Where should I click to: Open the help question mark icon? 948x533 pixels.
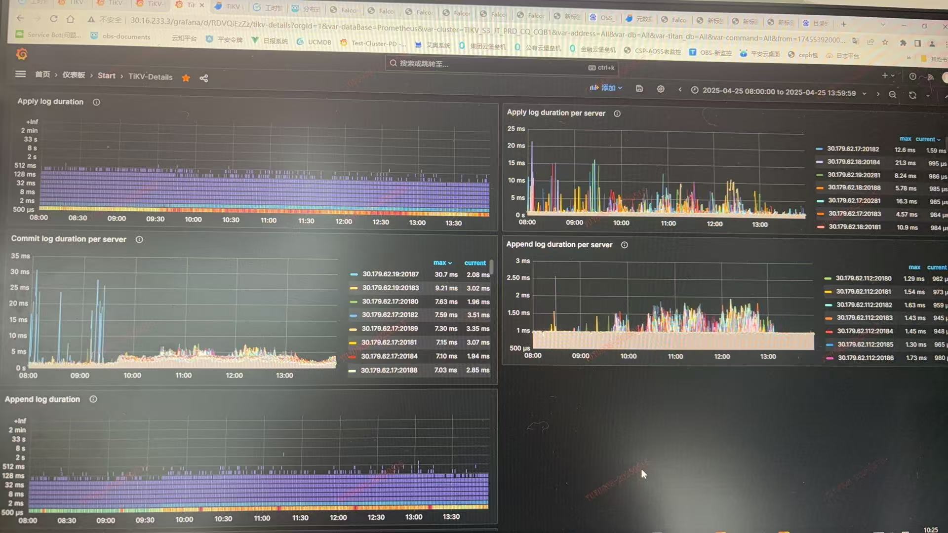[912, 76]
